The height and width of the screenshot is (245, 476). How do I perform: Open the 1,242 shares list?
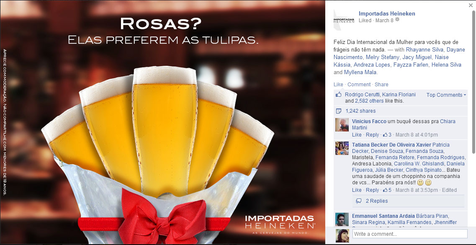tap(360, 111)
